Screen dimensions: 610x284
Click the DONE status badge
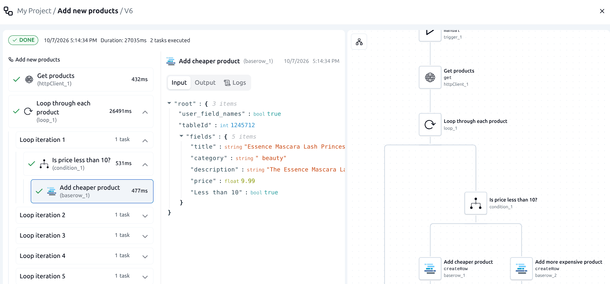[23, 40]
